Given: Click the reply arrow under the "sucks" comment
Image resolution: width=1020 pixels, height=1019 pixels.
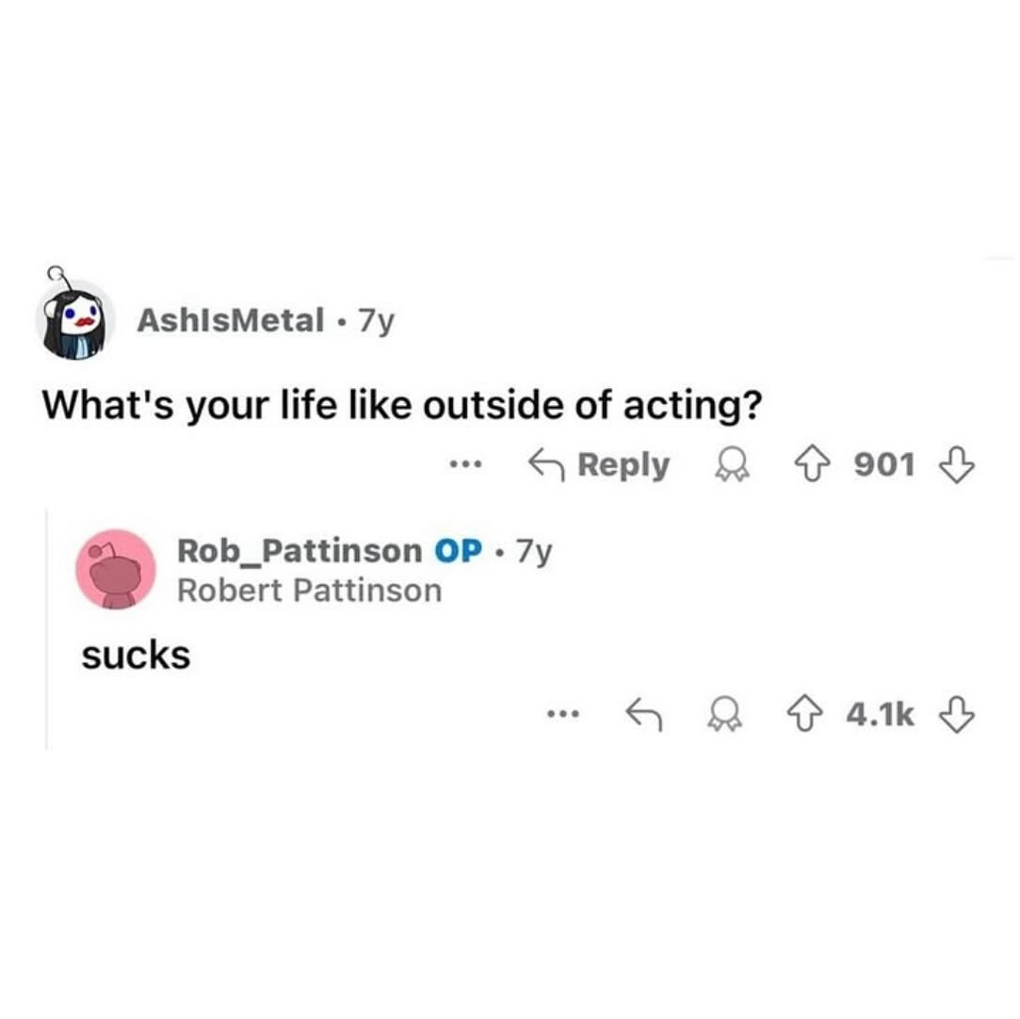Looking at the screenshot, I should click(644, 715).
